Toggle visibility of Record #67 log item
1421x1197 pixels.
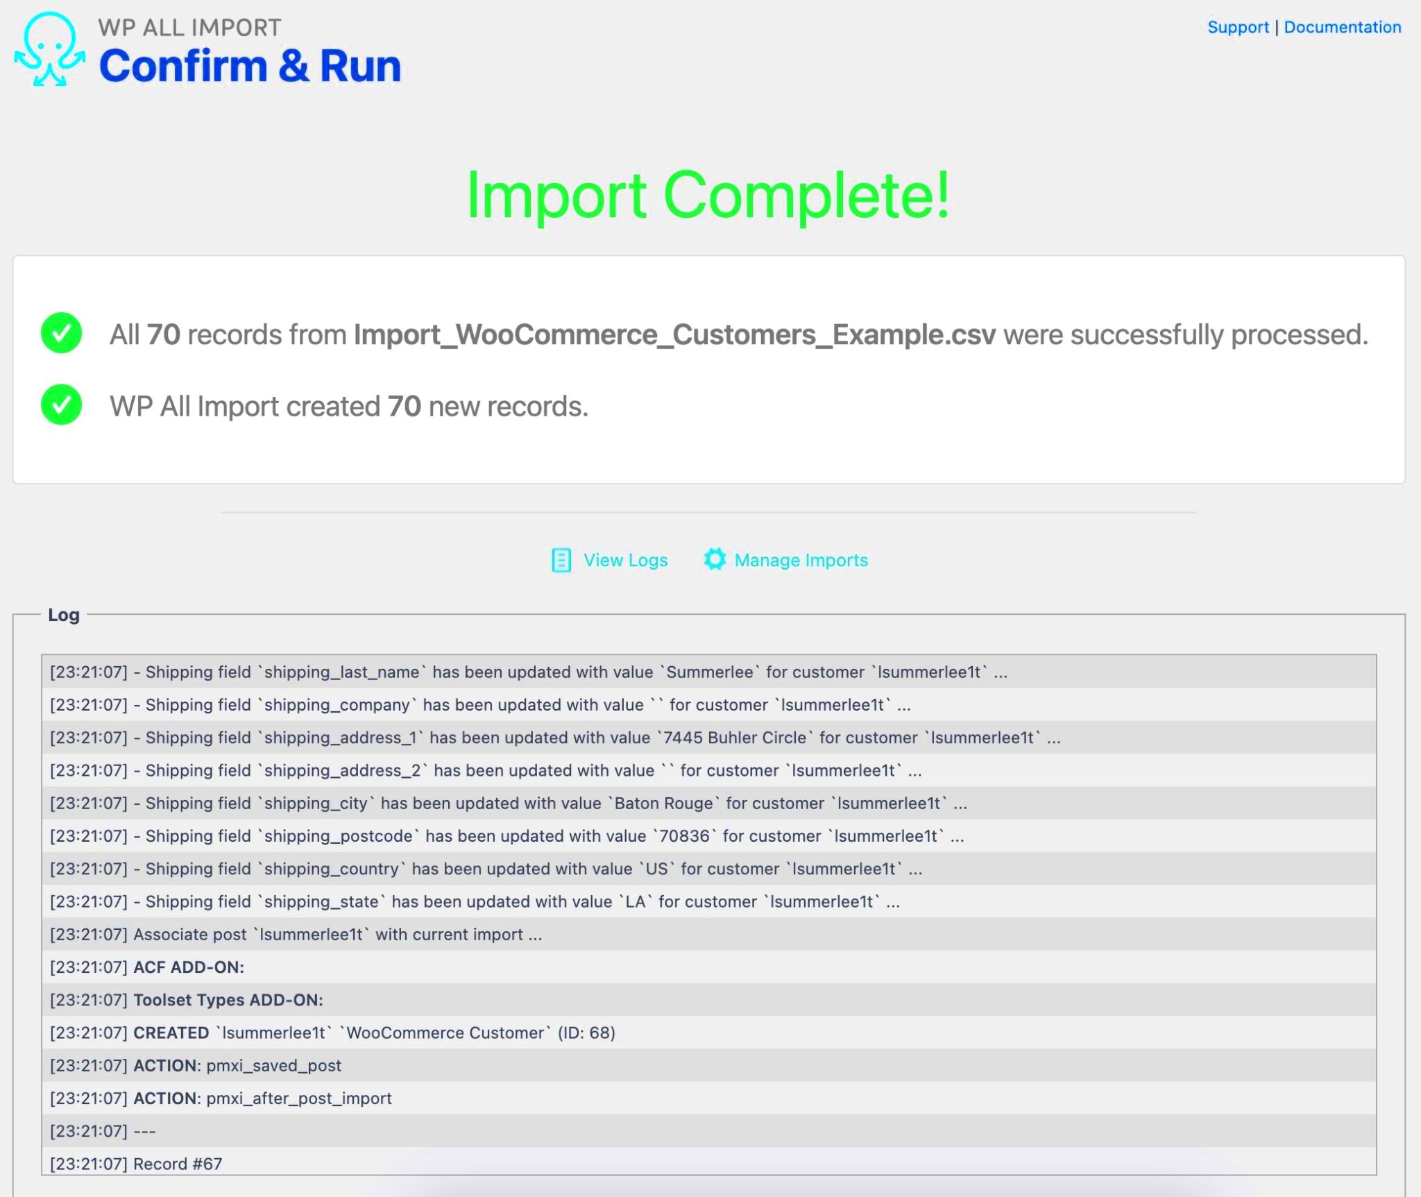click(708, 1162)
